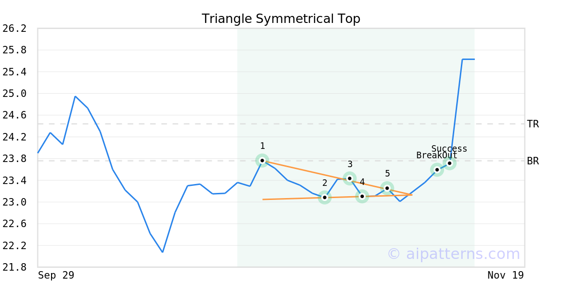Open the aipatterns.com watermark link
Viewport: 562px width, 295px height.
(453, 254)
